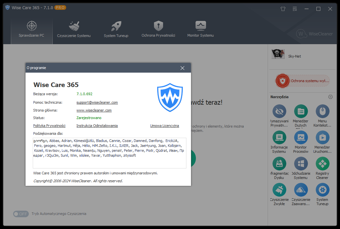Image resolution: width=340 pixels, height=229 pixels.
Task: Open Menedżer Uruchomienia tool
Action: (x=322, y=142)
